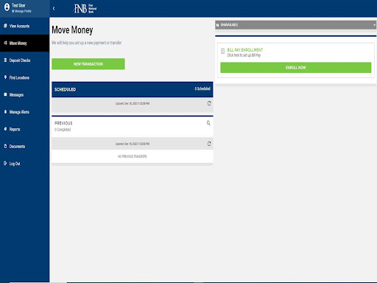The height and width of the screenshot is (283, 377).
Task: Click the 0 Scheduled count label
Action: click(x=202, y=88)
